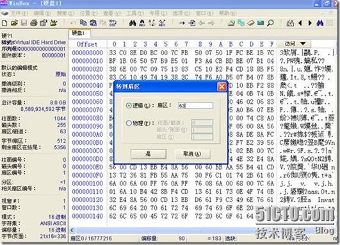340x245 pixels.
Task: Click offset row 00000100
Action: [x=87, y=183]
